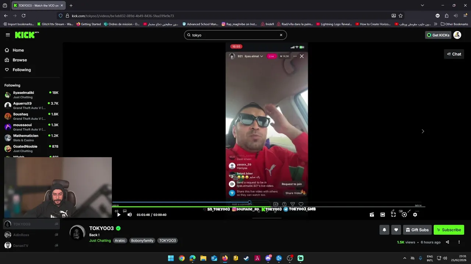Click Get KICKs button
The height and width of the screenshot is (264, 471).
click(438, 35)
